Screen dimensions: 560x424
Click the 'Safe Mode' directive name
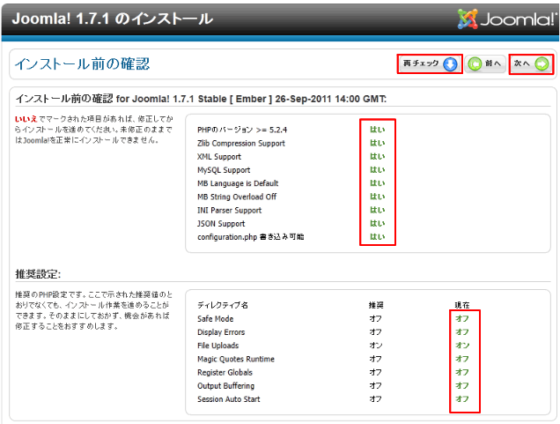(x=216, y=319)
